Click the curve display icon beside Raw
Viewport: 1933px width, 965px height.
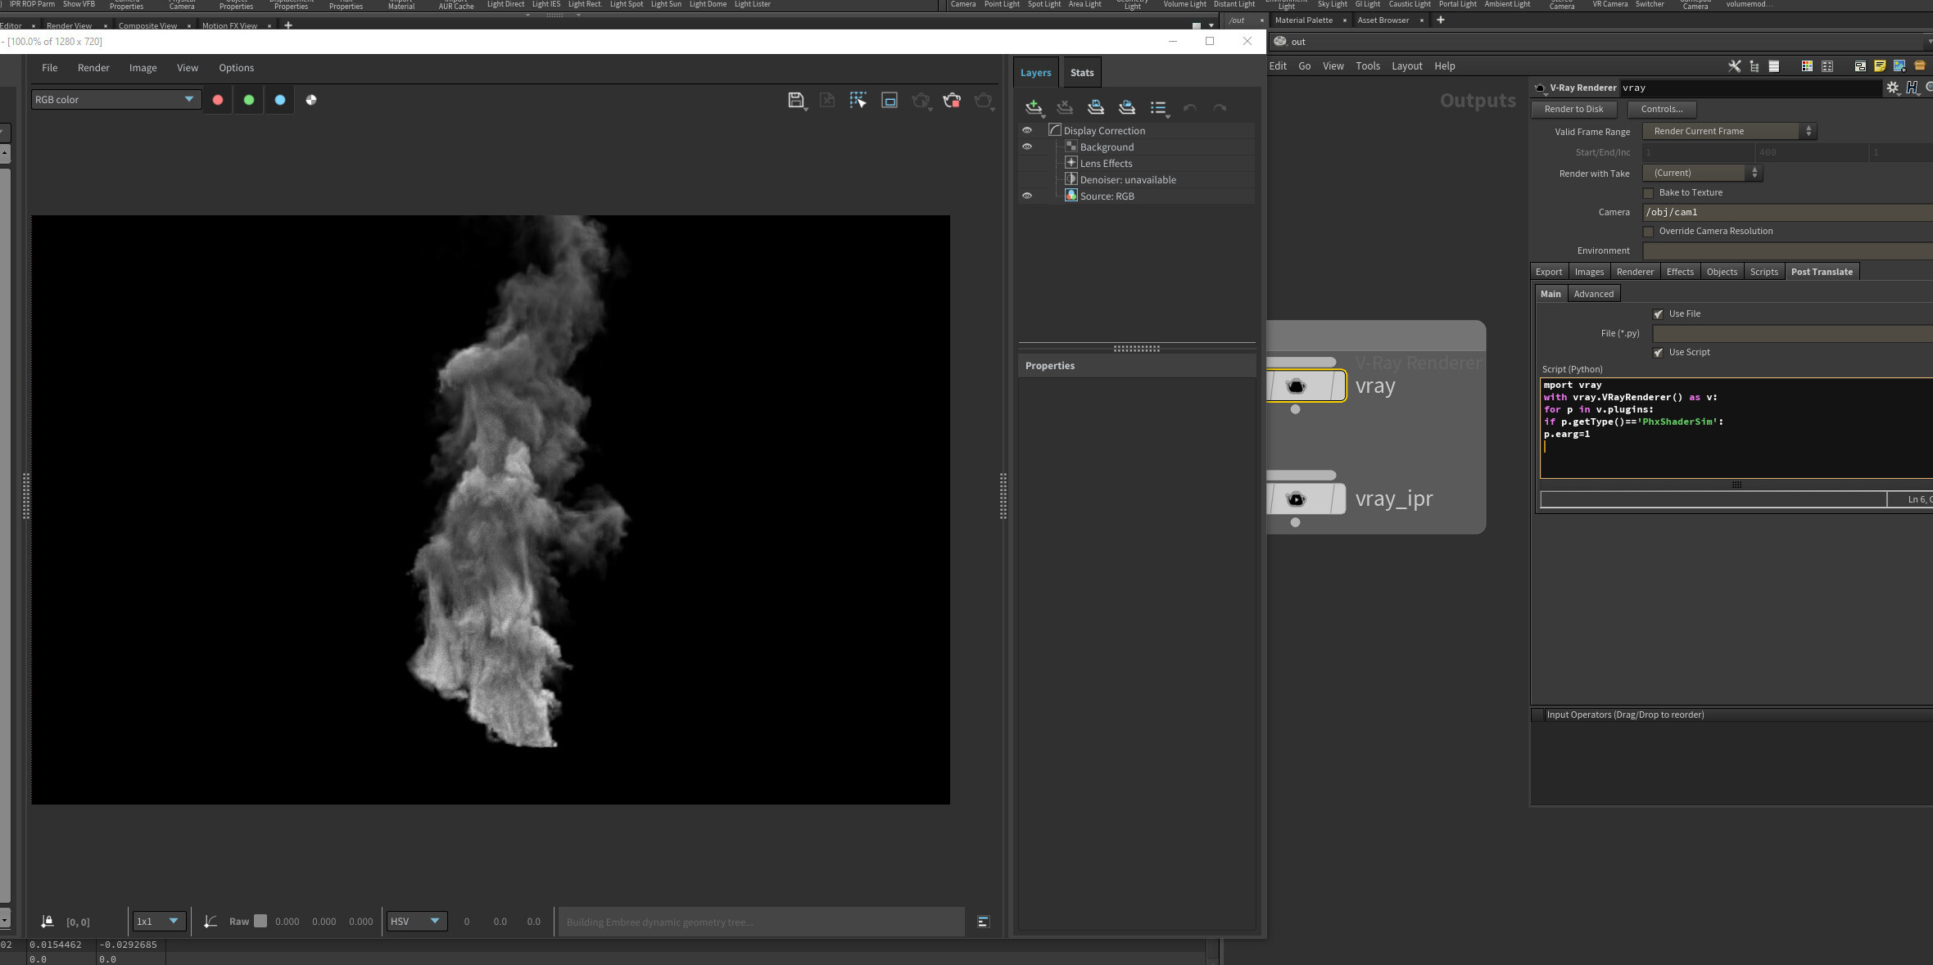pyautogui.click(x=211, y=922)
